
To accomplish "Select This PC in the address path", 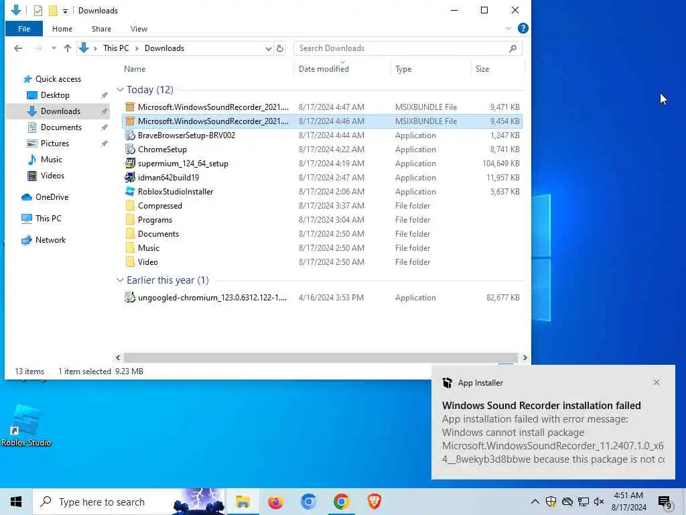I will point(116,48).
